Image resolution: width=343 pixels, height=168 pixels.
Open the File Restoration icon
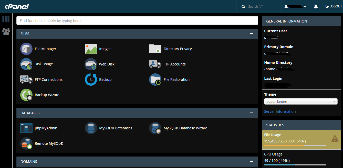tap(155, 80)
